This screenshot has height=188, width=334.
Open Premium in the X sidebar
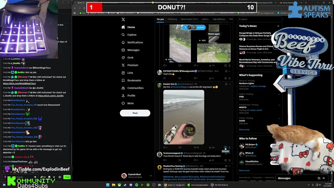[130, 65]
